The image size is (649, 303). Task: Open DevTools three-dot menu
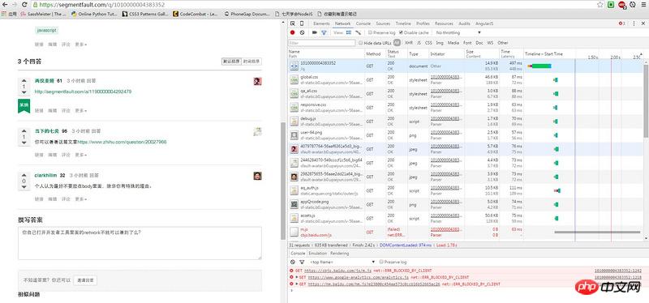634,23
